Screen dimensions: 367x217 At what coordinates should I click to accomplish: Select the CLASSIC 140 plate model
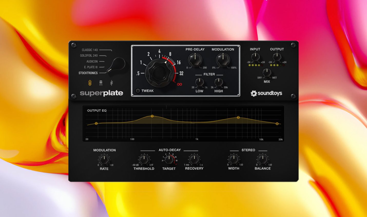coord(89,50)
